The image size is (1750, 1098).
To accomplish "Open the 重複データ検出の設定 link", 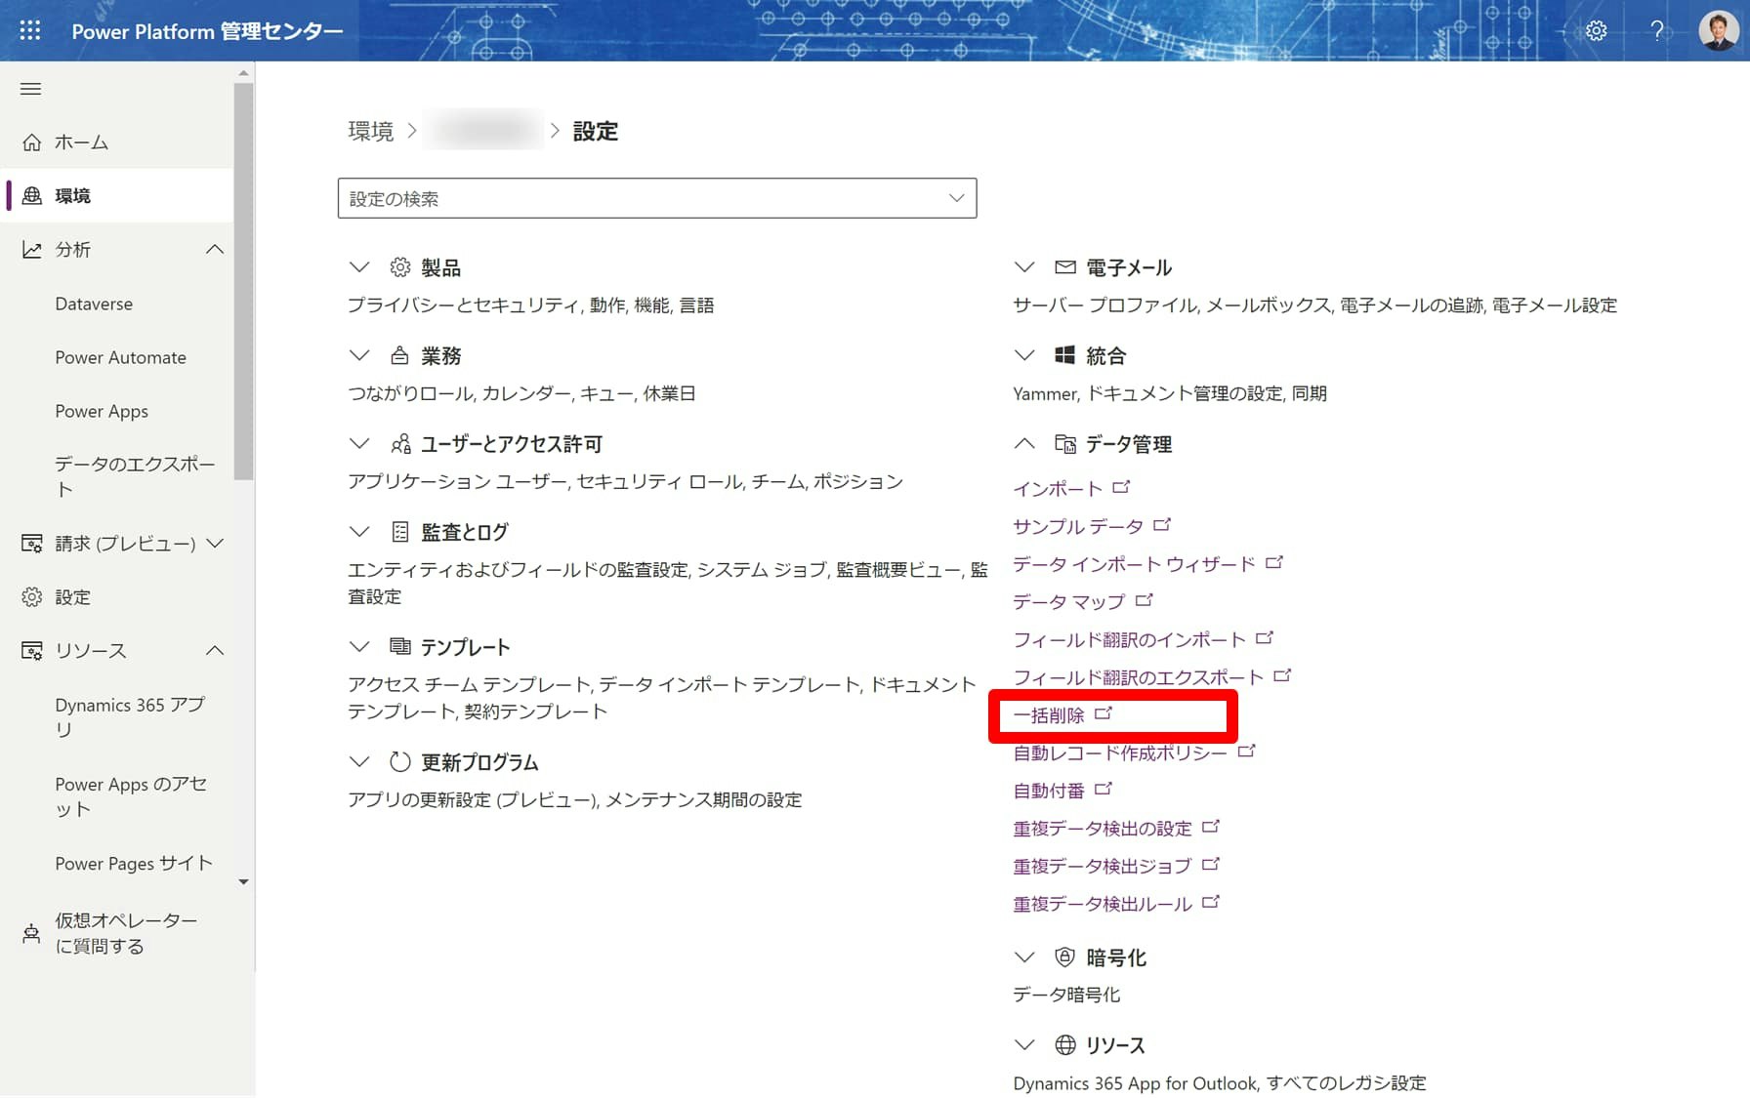I will (1102, 828).
